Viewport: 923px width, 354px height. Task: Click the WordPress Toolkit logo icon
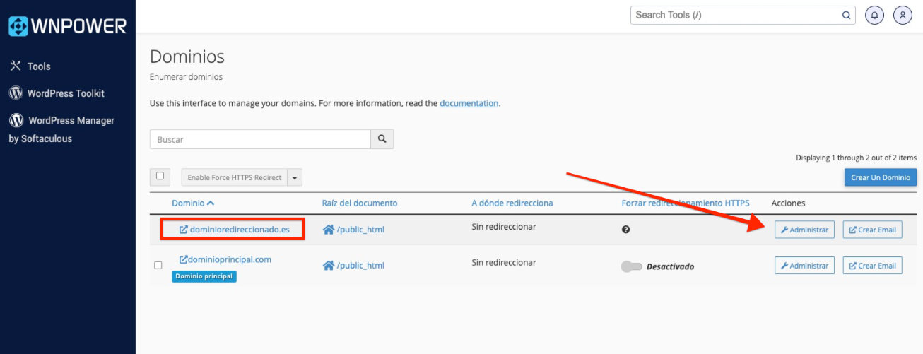(x=16, y=93)
